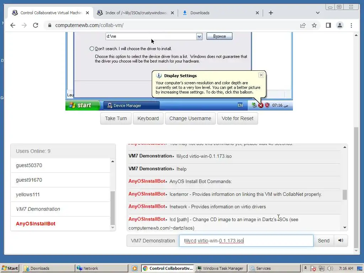Click the "!network - Provides information" message
This screenshot has height=273, width=364.
point(218,207)
